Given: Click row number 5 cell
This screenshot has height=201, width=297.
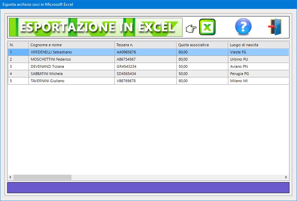Looking at the screenshot, I should coord(18,81).
